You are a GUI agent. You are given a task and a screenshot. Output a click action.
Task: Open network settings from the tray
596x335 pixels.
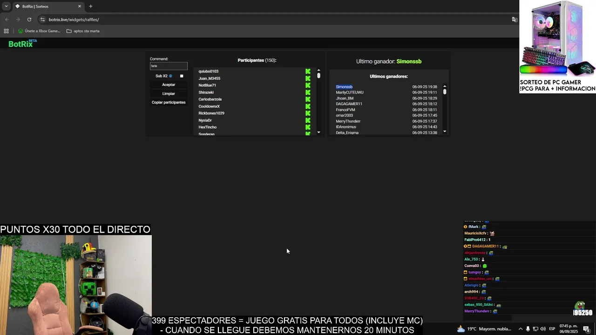(x=535, y=329)
